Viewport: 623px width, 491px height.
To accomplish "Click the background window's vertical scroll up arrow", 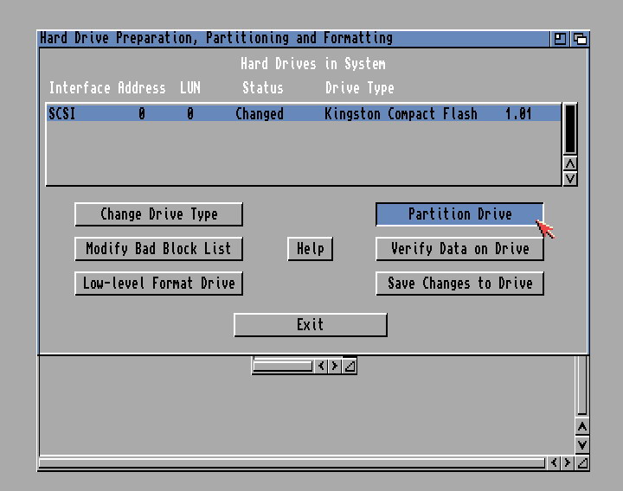I will (x=582, y=427).
